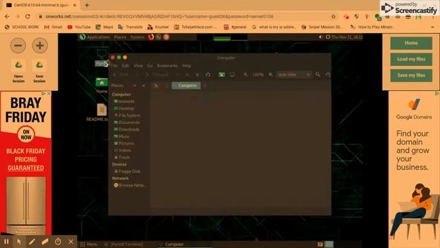Switch to Parrot Terminal taskbar item
The width and height of the screenshot is (440, 248).
(124, 245)
